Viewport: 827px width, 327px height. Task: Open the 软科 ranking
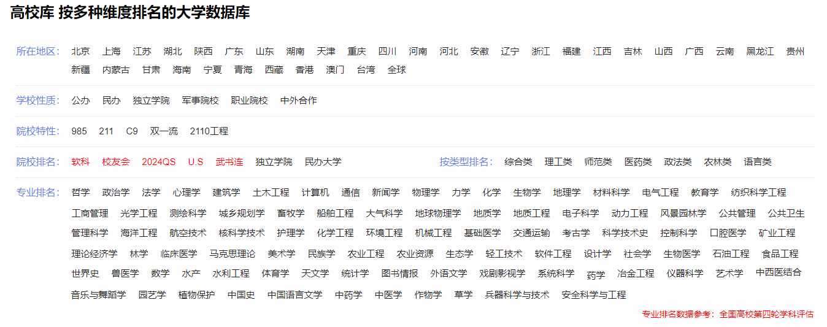[x=80, y=162]
